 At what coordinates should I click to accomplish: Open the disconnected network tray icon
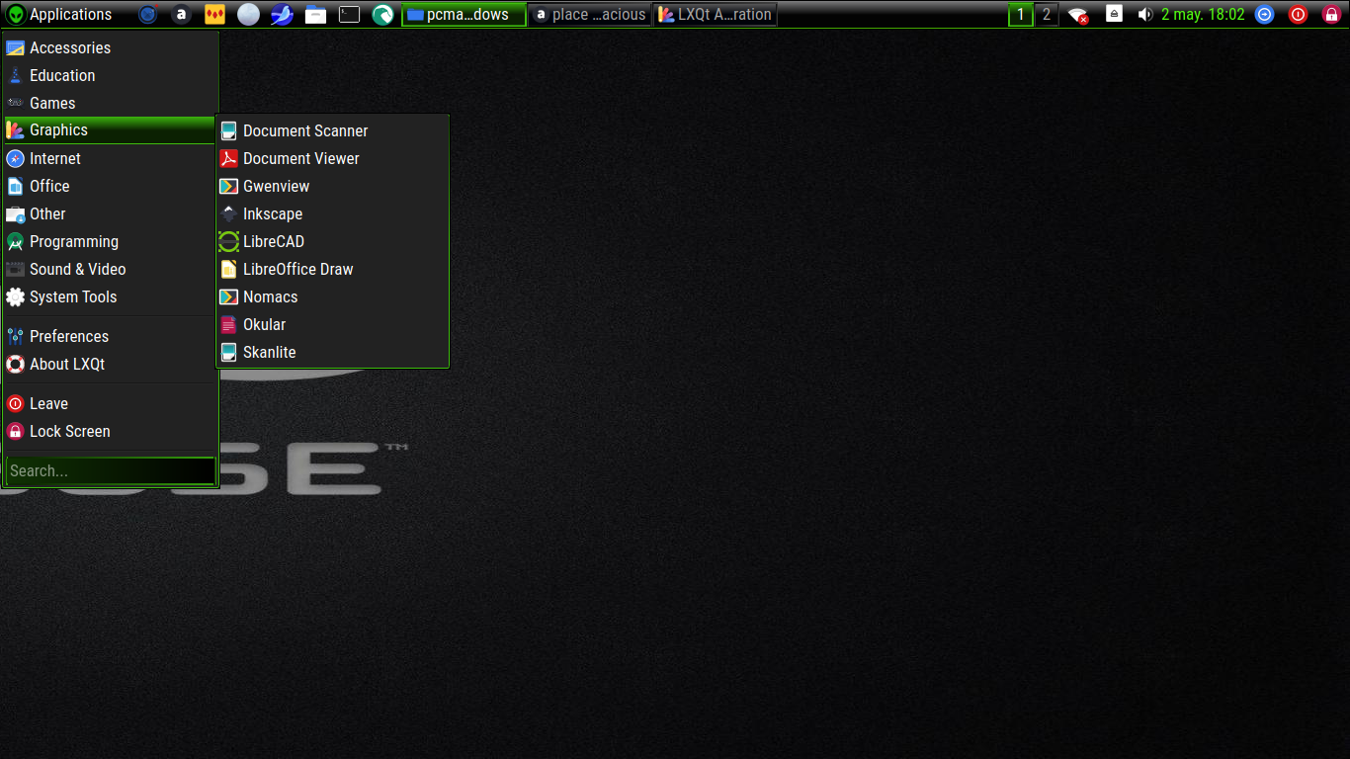(x=1078, y=15)
